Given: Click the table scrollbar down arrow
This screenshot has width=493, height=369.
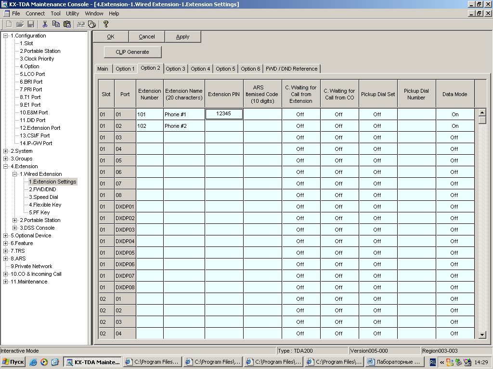Looking at the screenshot, I should click(x=482, y=335).
